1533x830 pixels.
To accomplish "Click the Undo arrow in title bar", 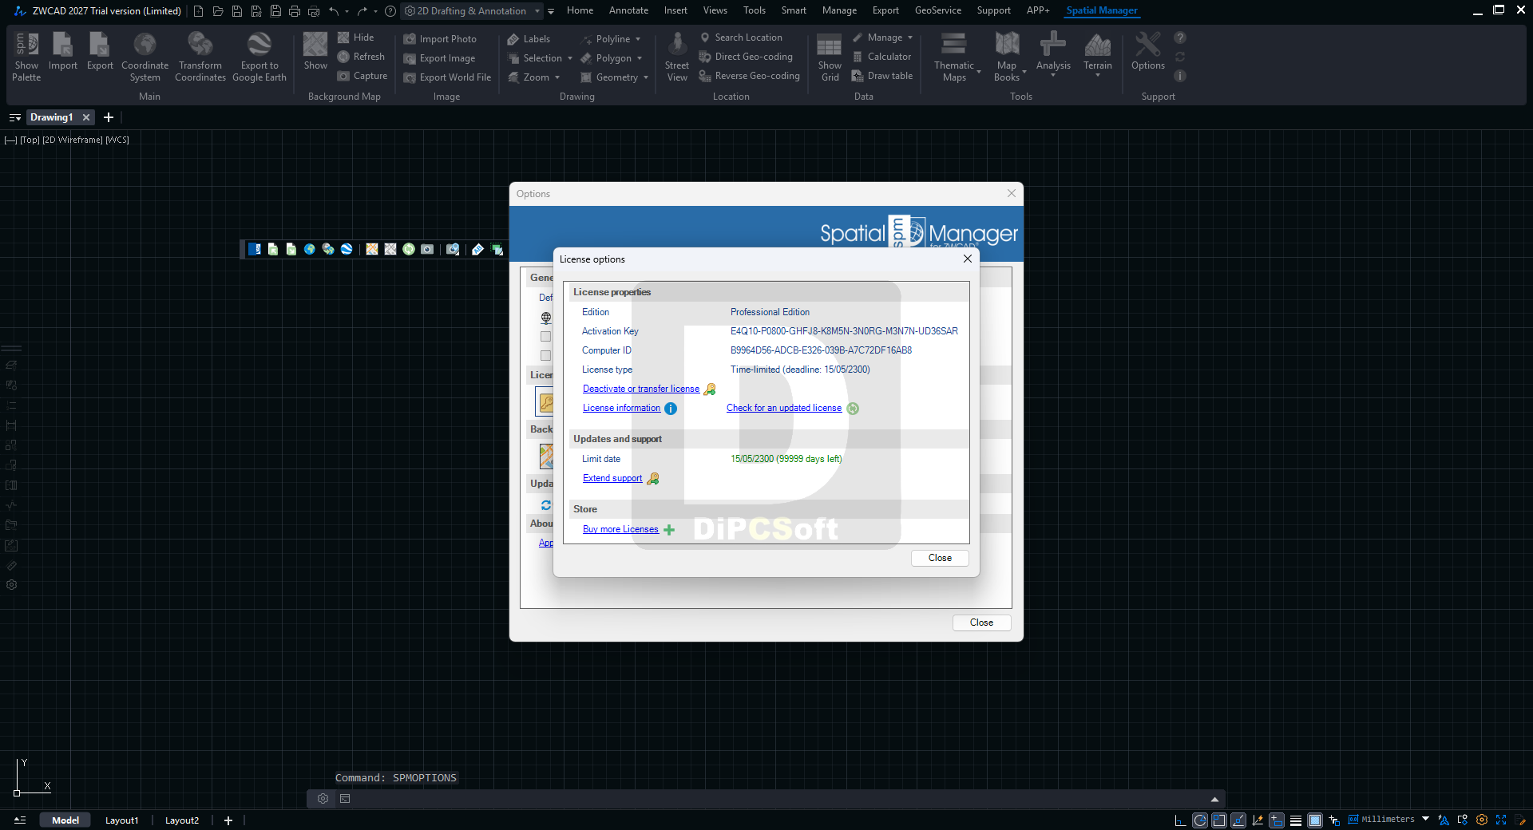I will pos(334,11).
